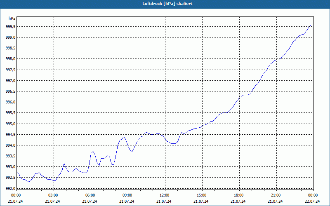Click the 18:00 time axis label

(x=238, y=195)
